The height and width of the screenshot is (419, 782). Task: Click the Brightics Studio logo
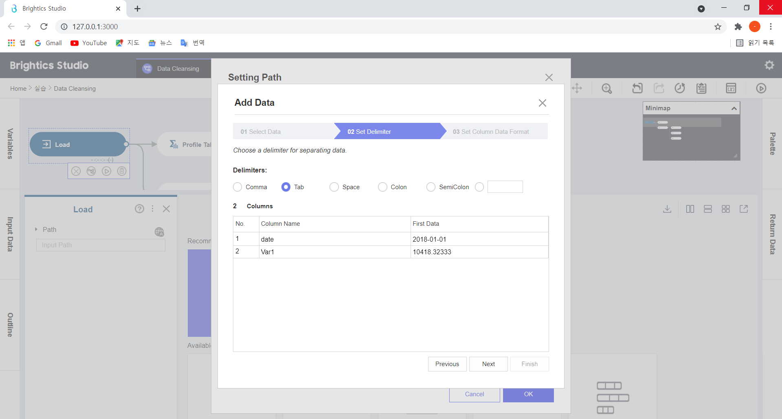tap(49, 65)
